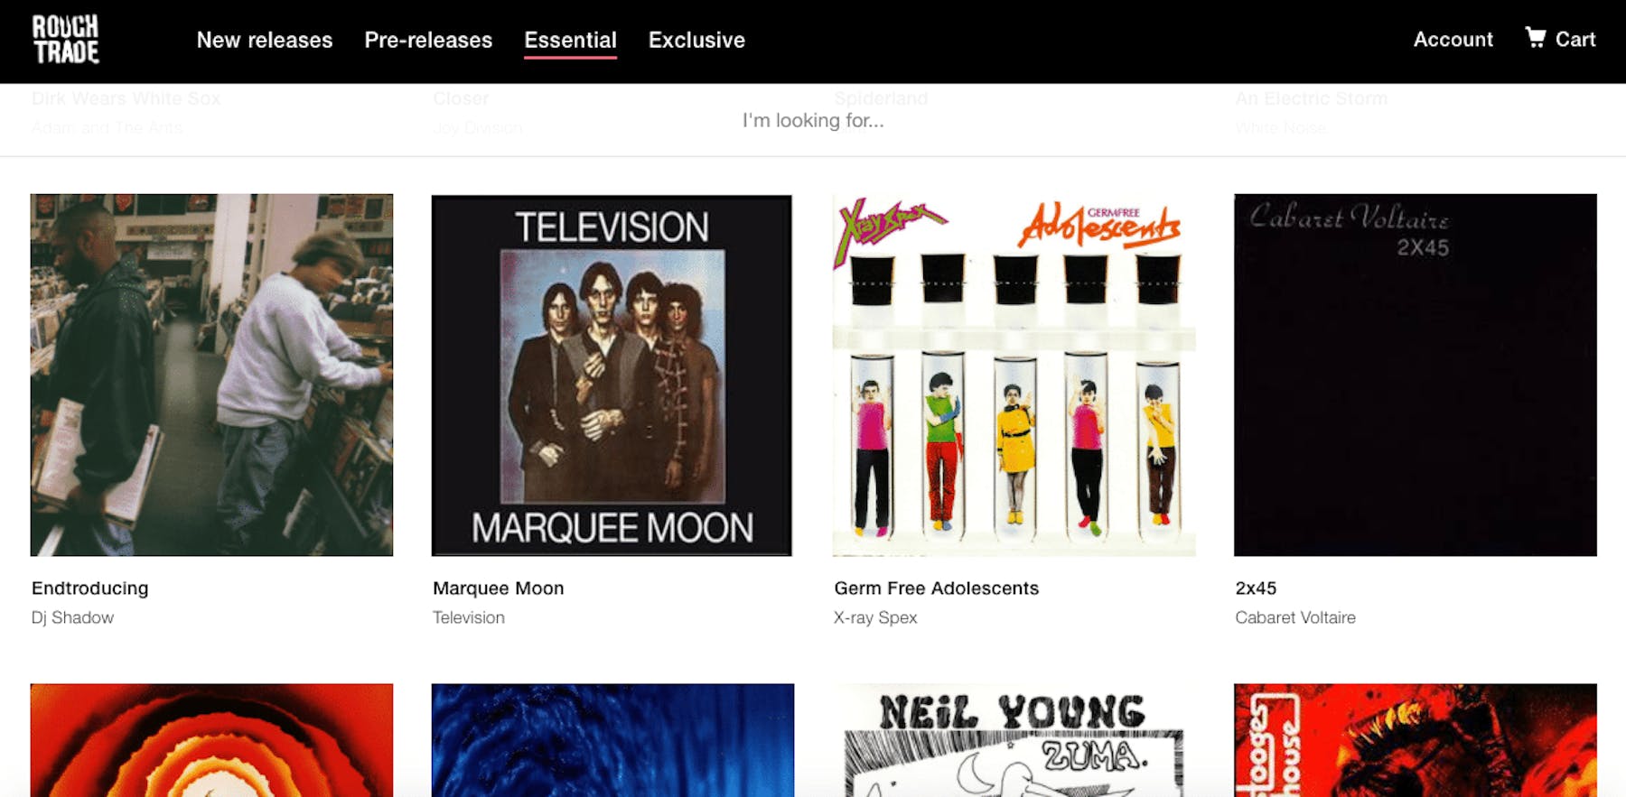Open the orange swirl album cover
Viewport: 1626px width, 797px height.
[x=211, y=740]
